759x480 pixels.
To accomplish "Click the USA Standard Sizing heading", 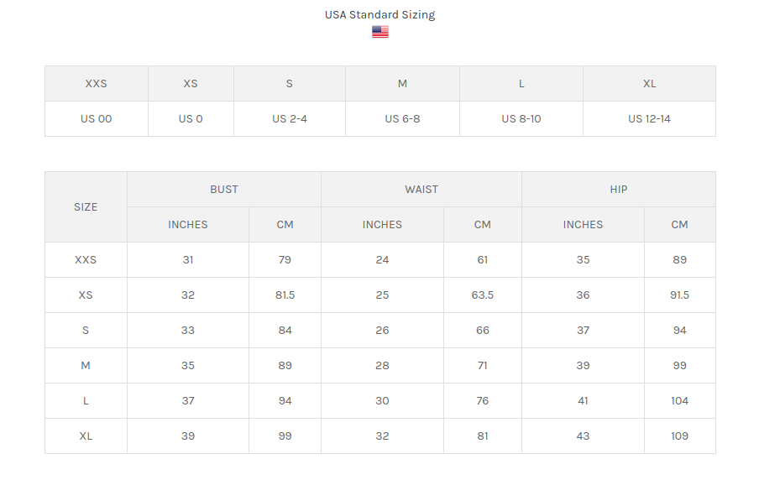I will click(x=380, y=14).
